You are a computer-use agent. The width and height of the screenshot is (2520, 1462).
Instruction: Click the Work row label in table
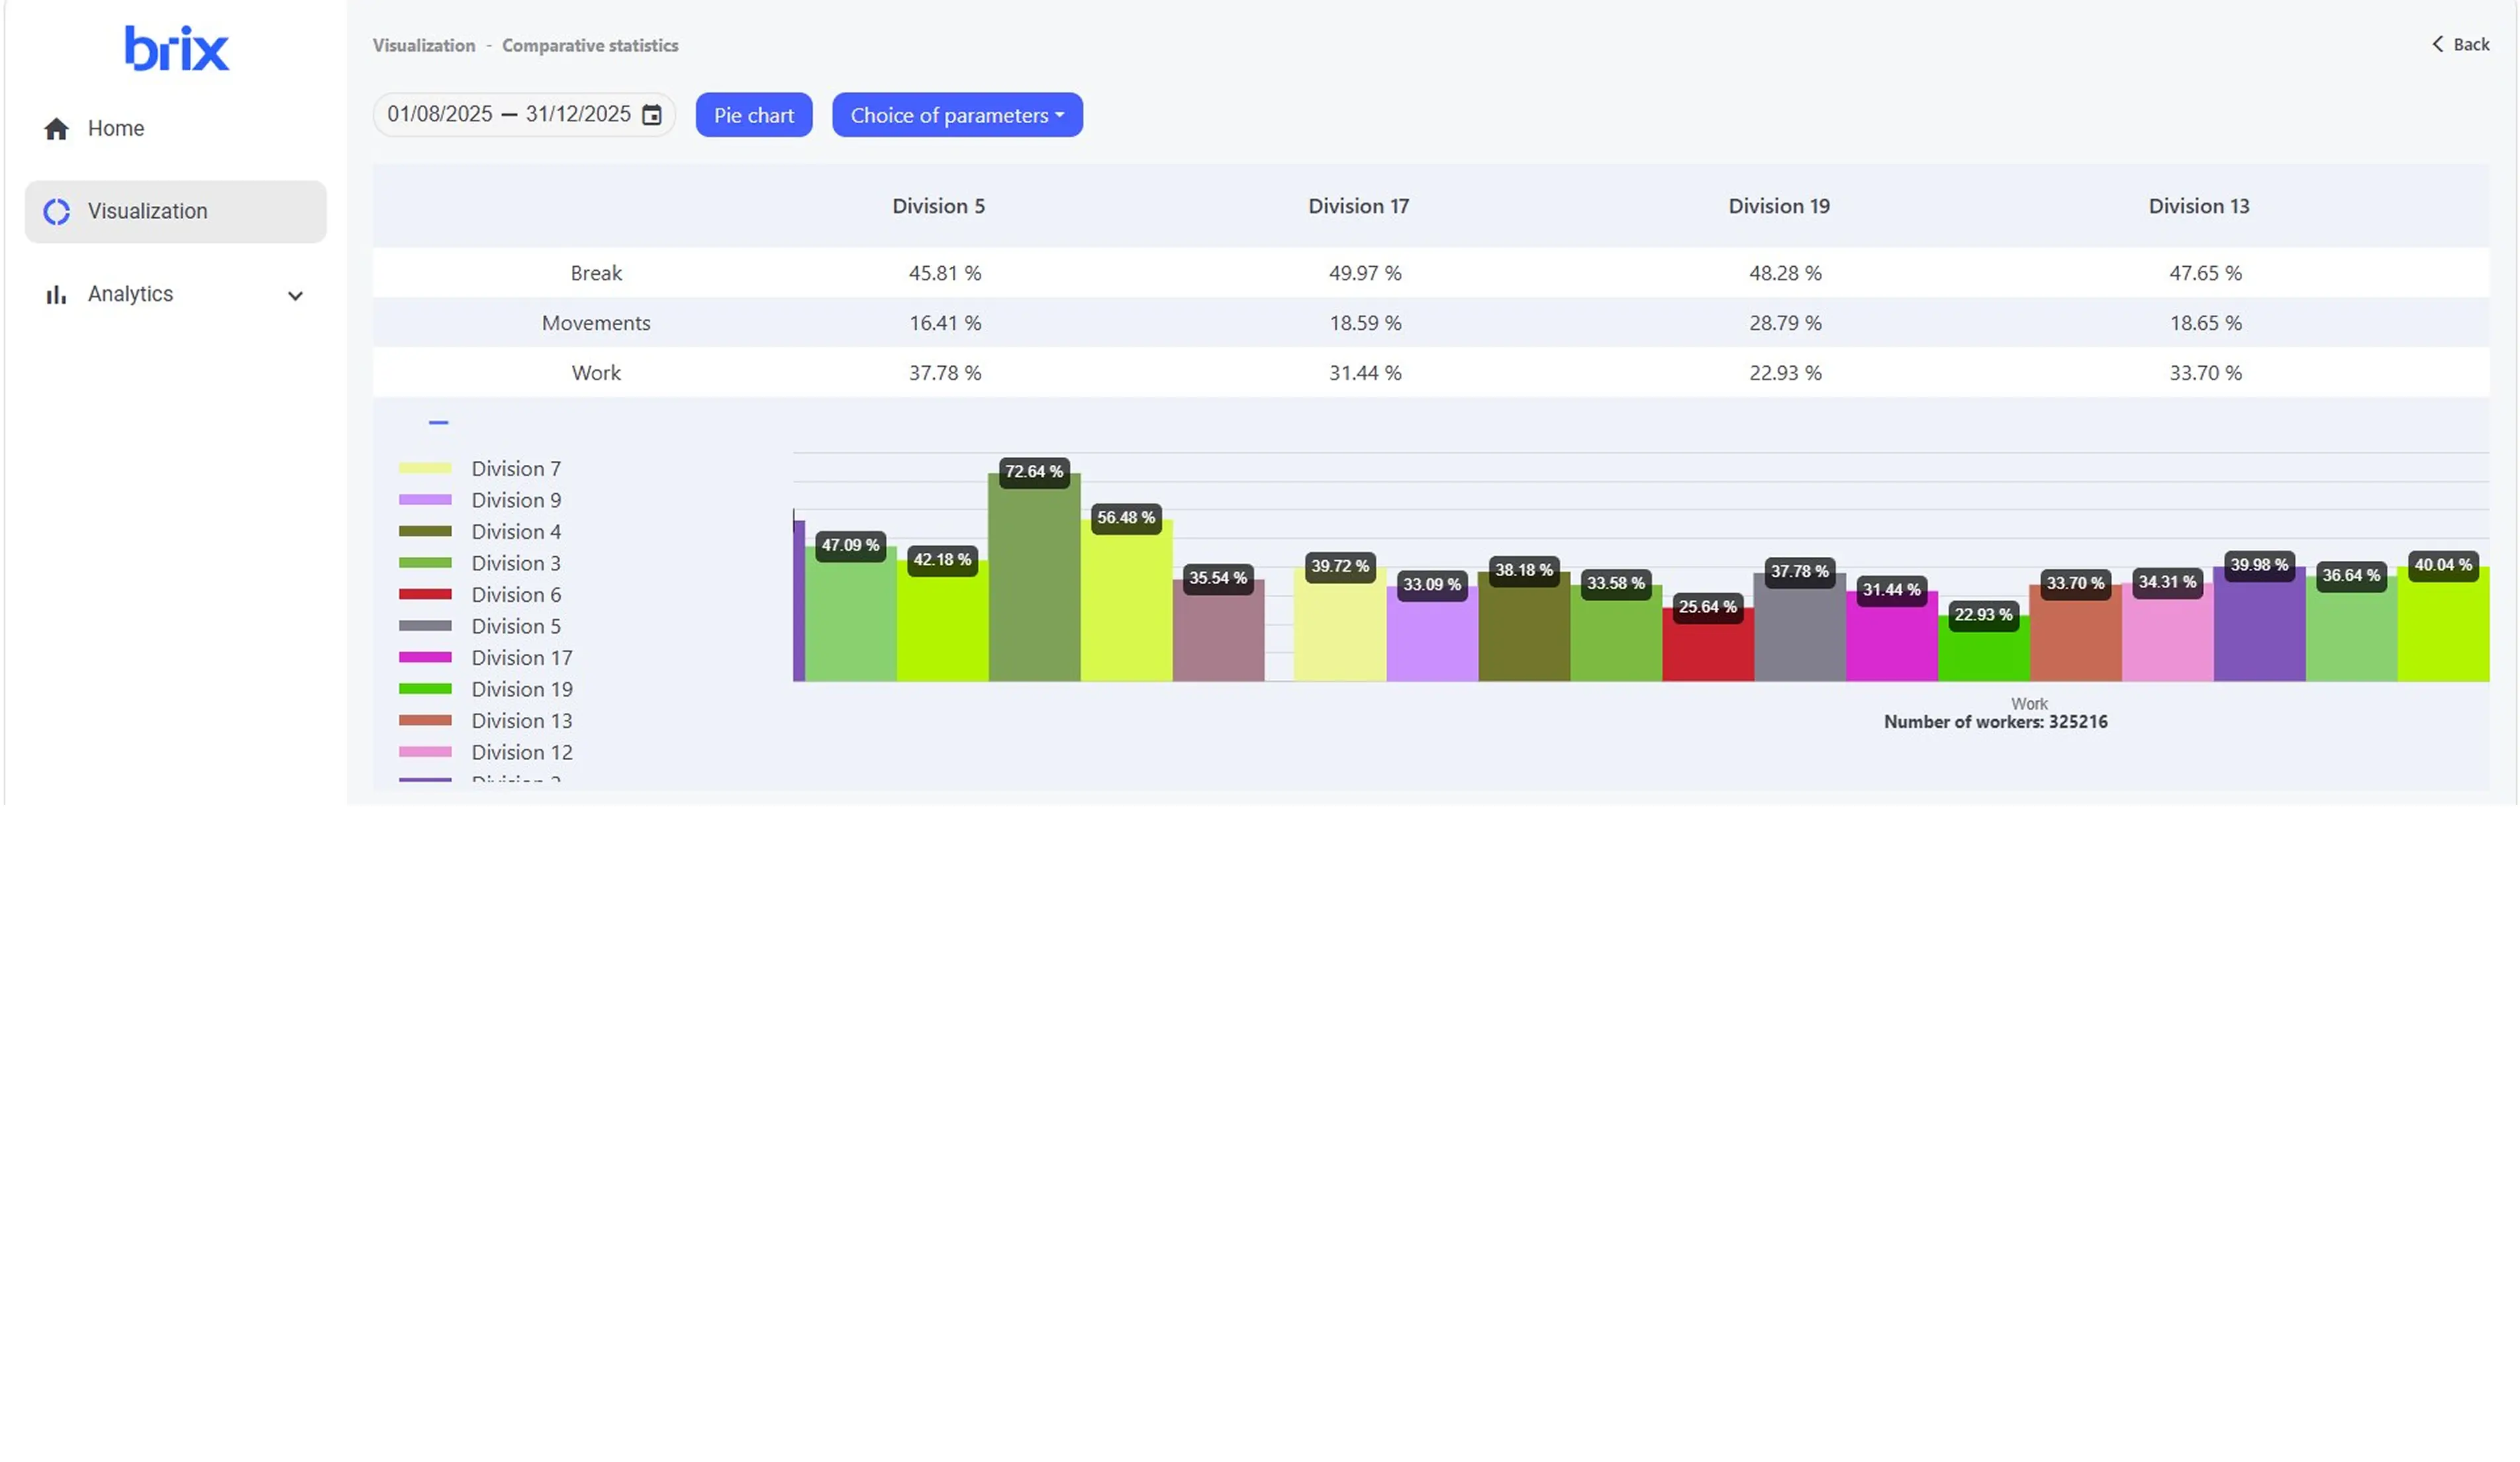596,373
